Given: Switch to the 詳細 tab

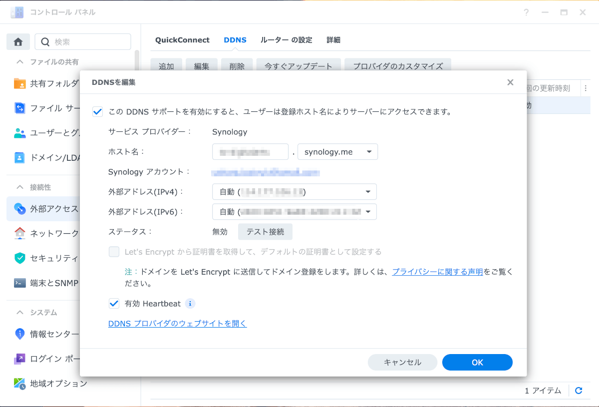Looking at the screenshot, I should coord(333,40).
